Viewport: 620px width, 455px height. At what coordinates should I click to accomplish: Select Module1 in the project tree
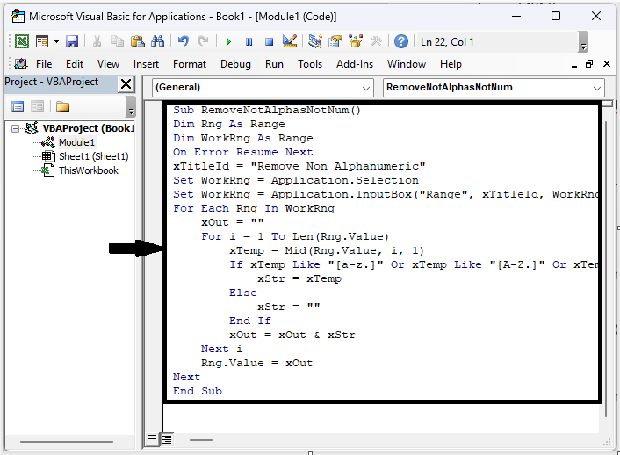click(76, 142)
